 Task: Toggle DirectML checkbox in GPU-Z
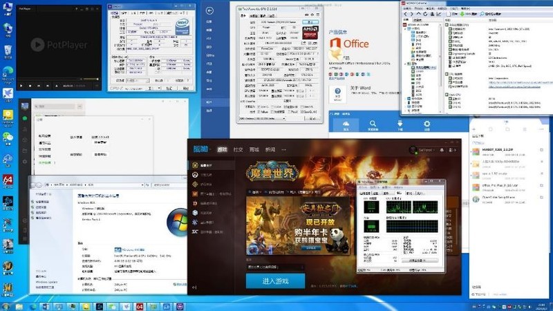click(x=302, y=106)
